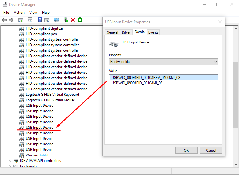Click Scan for hardware changes icon
Screen dimensions: 239x175
point(56,20)
